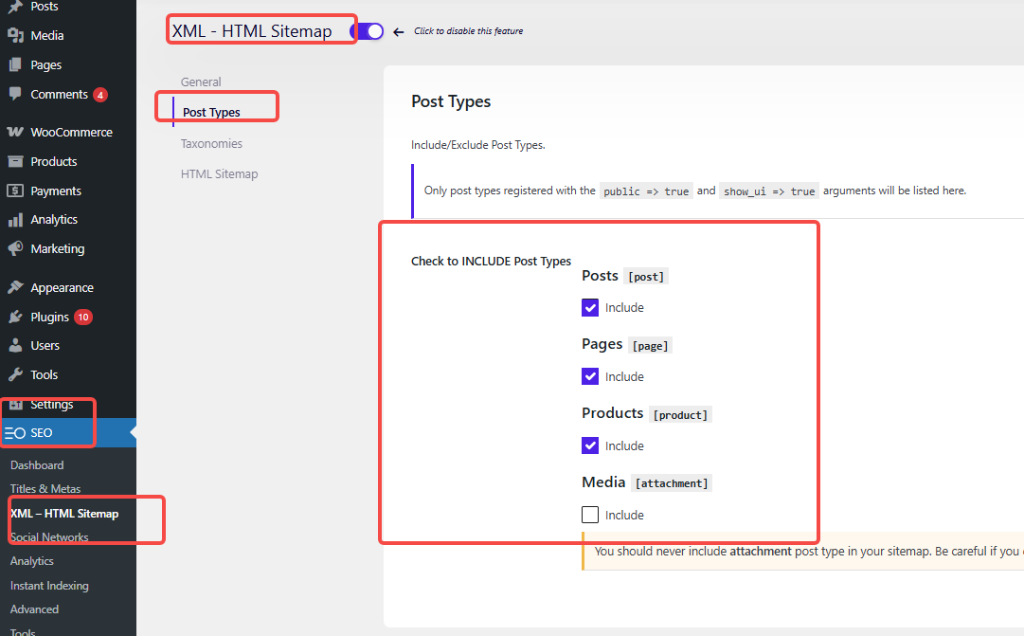Image resolution: width=1024 pixels, height=636 pixels.
Task: Enable Include for Media attachments
Action: coord(590,515)
